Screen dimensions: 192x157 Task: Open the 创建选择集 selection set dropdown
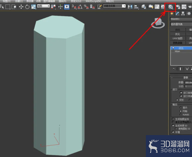tap(114, 6)
